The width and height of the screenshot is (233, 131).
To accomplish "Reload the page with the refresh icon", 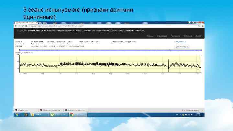I will (x=22, y=26).
